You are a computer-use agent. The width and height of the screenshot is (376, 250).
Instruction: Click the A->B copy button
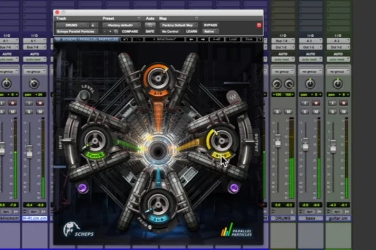pyautogui.click(x=216, y=40)
